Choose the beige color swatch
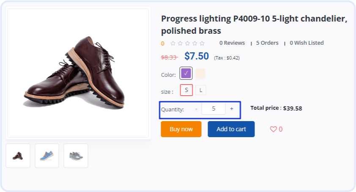This screenshot has height=192, width=356. pyautogui.click(x=200, y=73)
